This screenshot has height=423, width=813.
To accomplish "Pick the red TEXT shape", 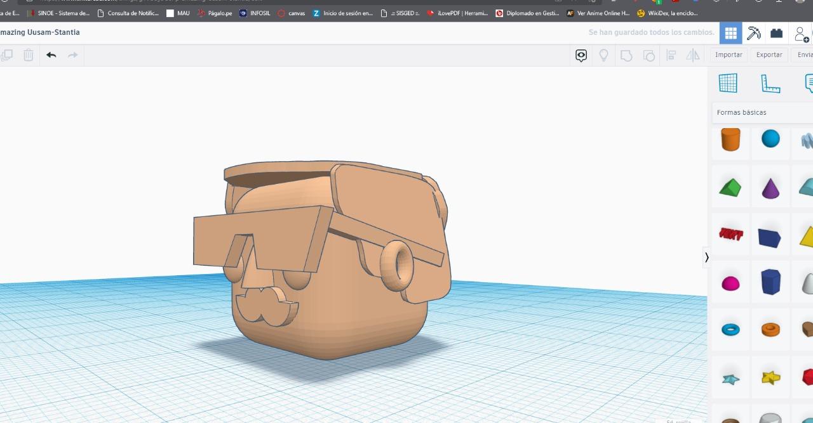I will (730, 235).
